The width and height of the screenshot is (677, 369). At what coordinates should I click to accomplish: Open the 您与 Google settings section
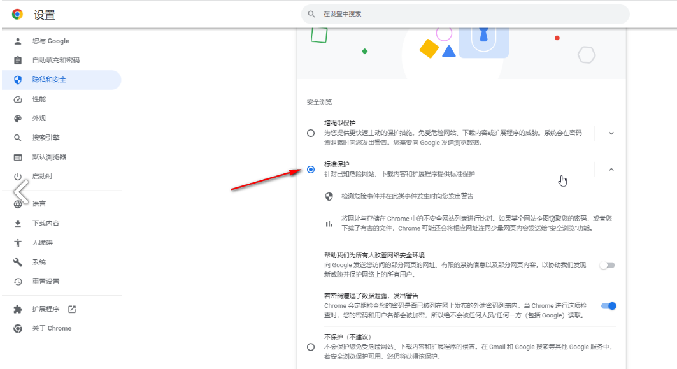click(x=62, y=41)
